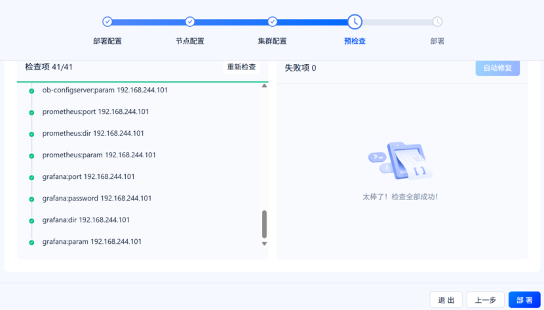The width and height of the screenshot is (544, 310).
Task: Click the 集群配置 step checkmark circle
Action: point(273,22)
